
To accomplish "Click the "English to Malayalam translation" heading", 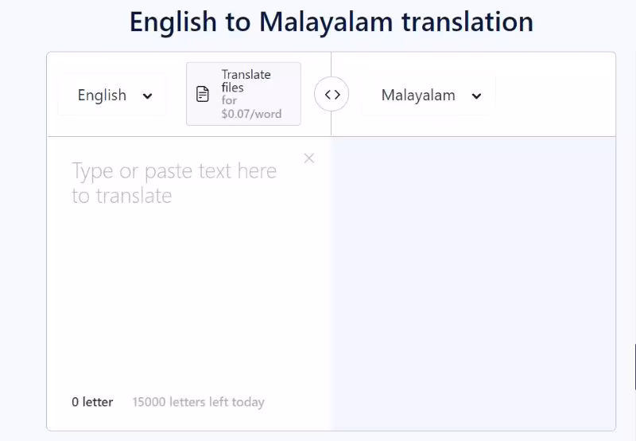I will (331, 21).
